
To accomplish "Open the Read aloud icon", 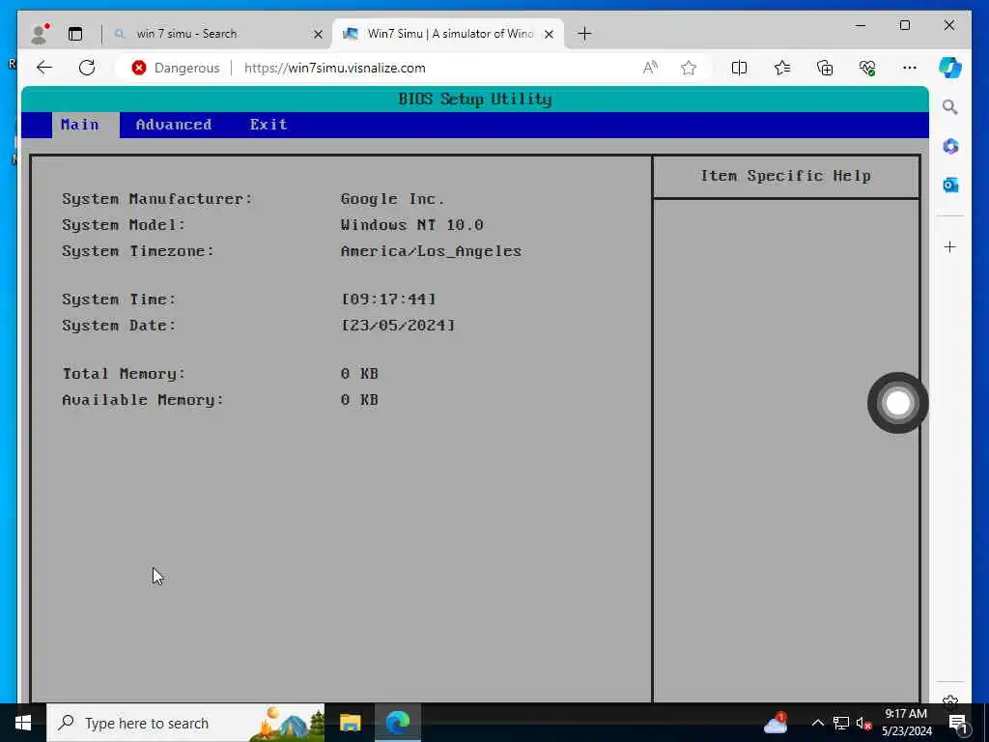I will click(650, 68).
